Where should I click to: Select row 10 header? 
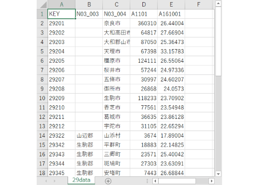tap(42, 98)
